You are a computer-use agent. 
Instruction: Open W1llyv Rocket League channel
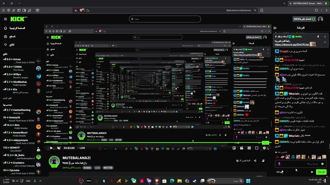click(22, 76)
